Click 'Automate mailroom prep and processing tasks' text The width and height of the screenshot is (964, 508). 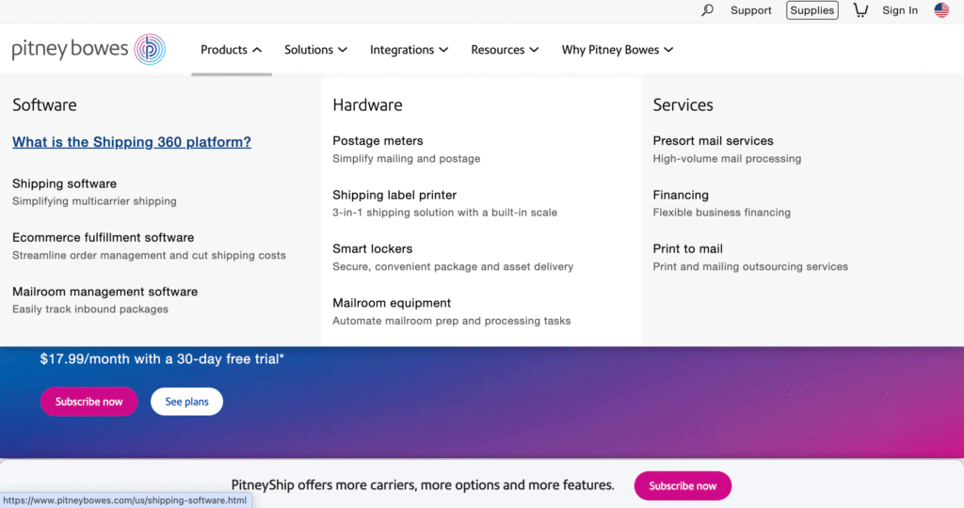click(x=452, y=321)
